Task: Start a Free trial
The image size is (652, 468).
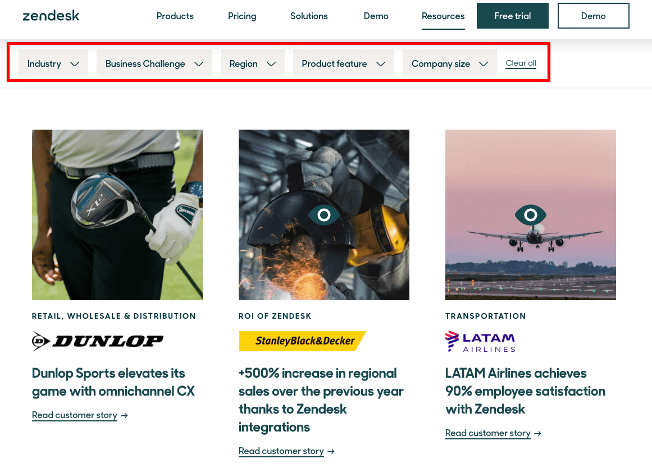Action: [512, 16]
